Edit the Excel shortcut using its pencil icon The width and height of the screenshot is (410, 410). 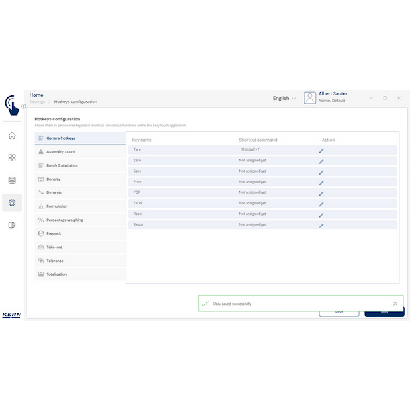[321, 204]
